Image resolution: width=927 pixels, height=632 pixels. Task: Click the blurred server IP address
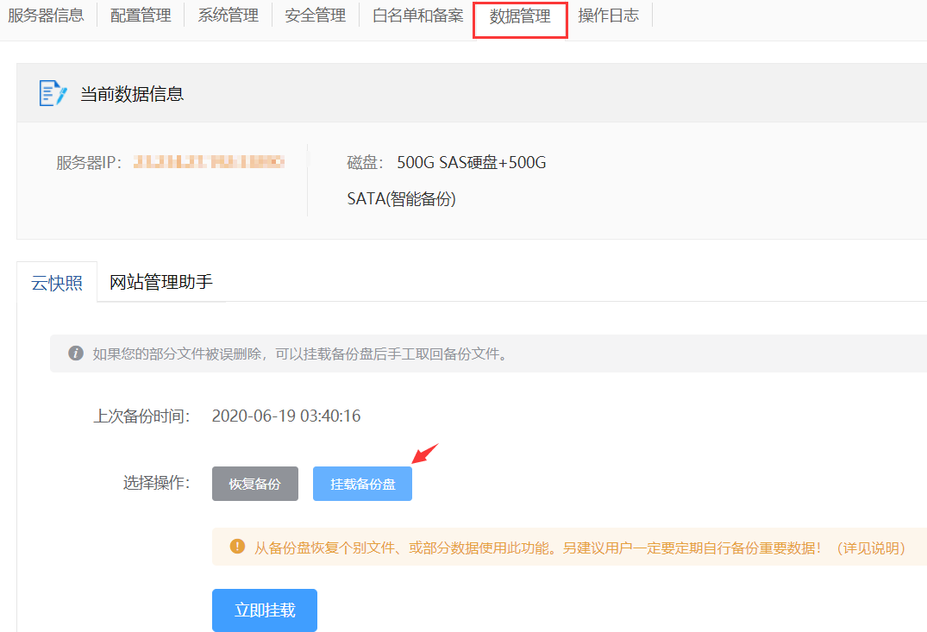pyautogui.click(x=209, y=162)
